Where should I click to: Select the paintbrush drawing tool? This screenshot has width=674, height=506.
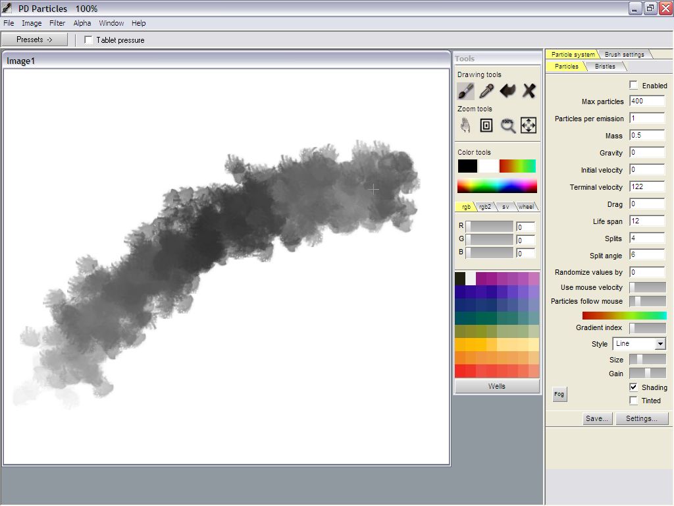pyautogui.click(x=466, y=91)
